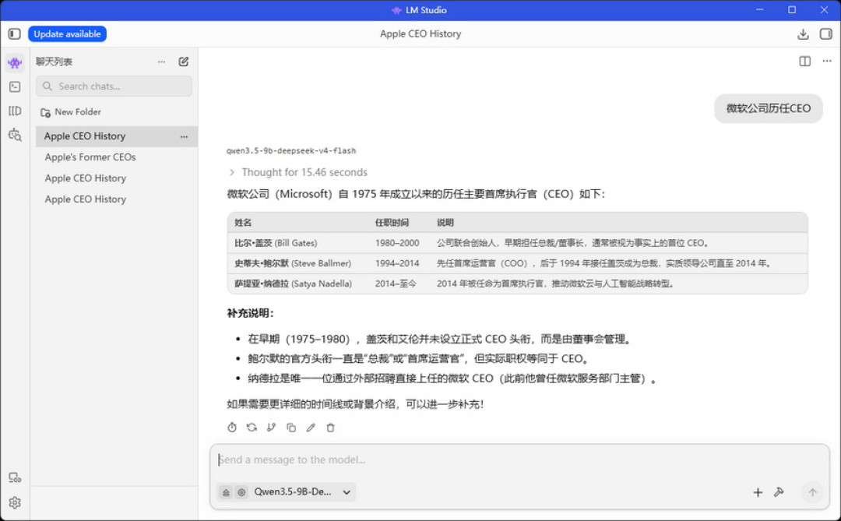Open chat more options ellipsis top right
This screenshot has width=841, height=521.
coord(827,62)
